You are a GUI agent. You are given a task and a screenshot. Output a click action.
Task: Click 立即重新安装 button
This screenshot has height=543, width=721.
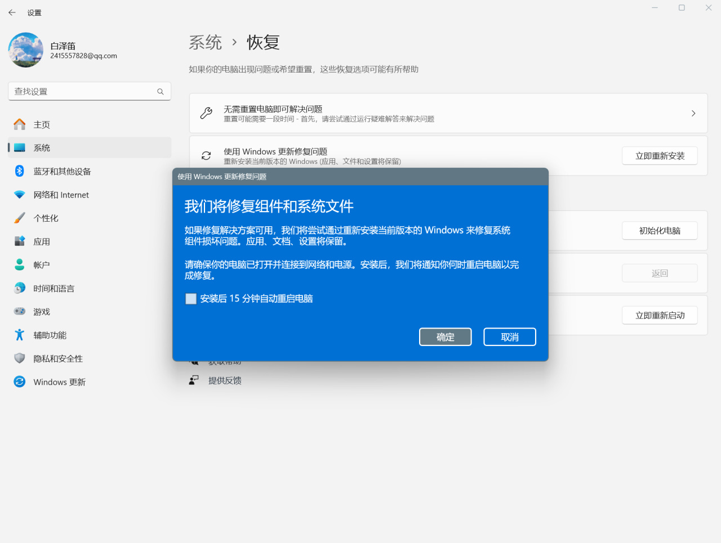click(660, 156)
